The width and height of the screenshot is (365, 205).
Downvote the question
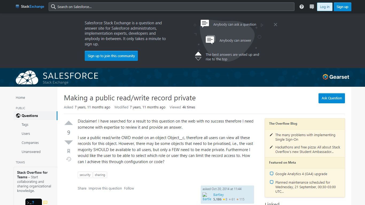click(69, 142)
